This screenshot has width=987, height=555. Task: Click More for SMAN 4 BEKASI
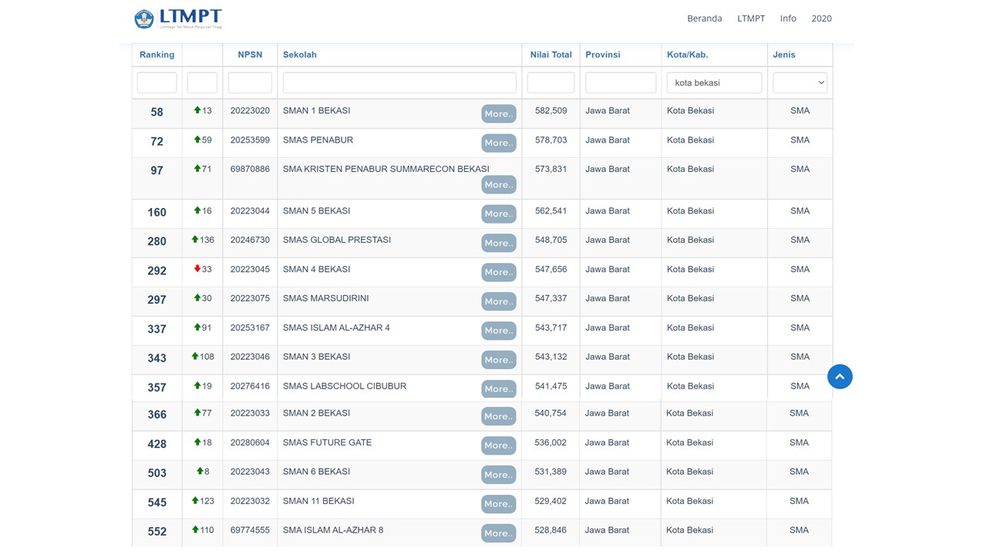point(499,273)
